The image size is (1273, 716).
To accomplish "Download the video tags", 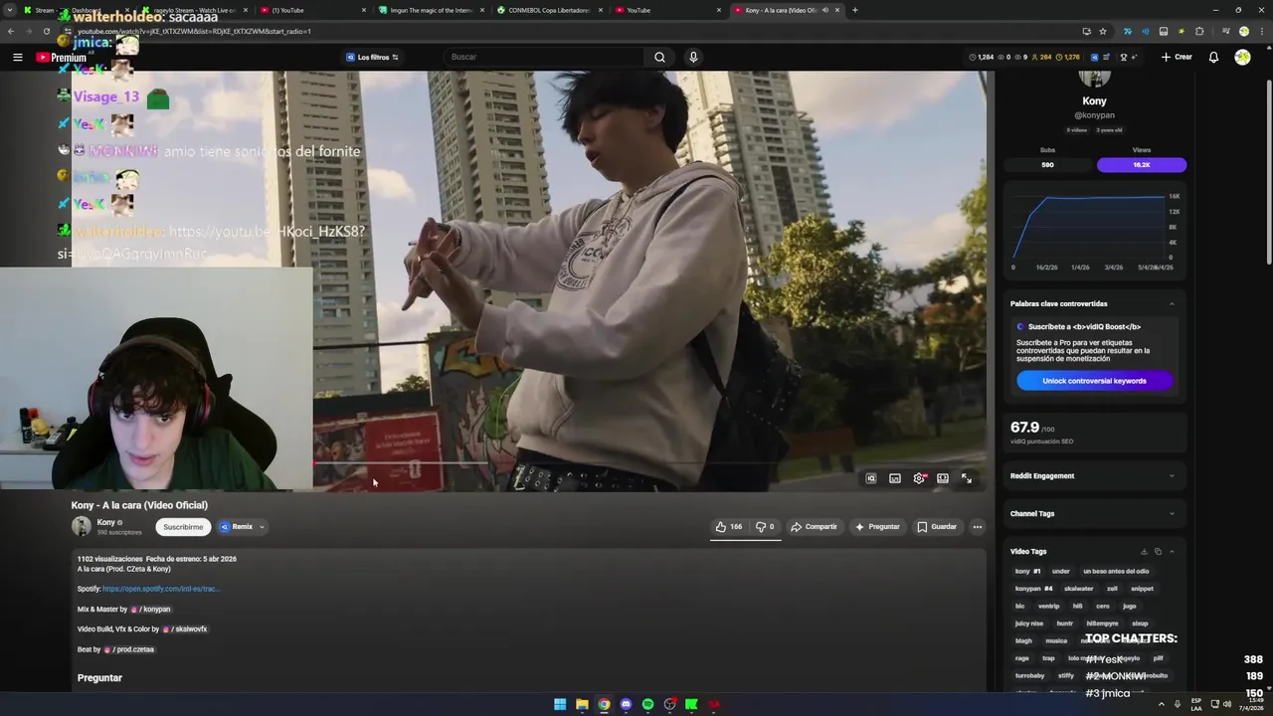I will [1144, 551].
